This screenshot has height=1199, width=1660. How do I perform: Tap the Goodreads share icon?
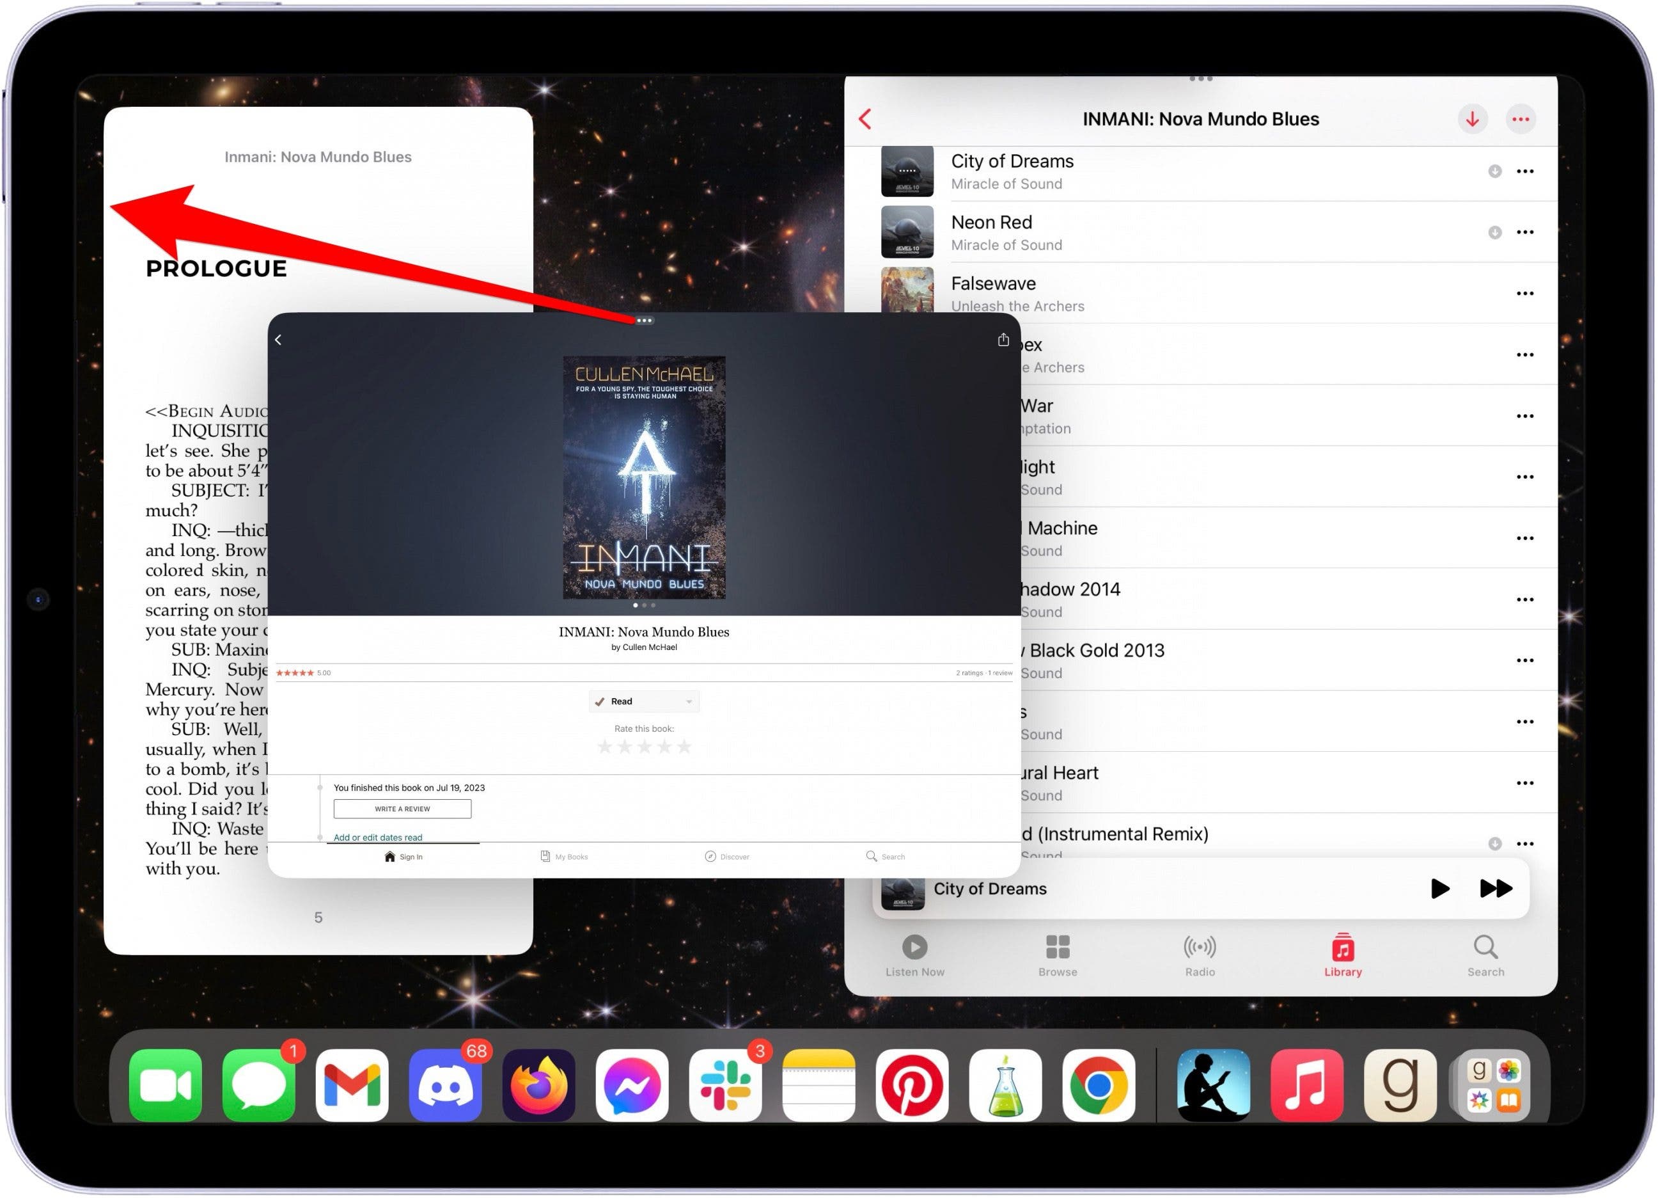[1003, 340]
